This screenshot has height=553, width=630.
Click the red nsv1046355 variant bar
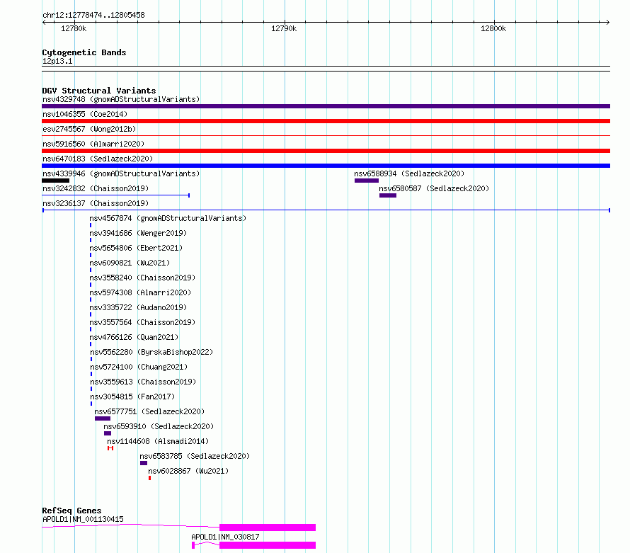[x=326, y=121]
